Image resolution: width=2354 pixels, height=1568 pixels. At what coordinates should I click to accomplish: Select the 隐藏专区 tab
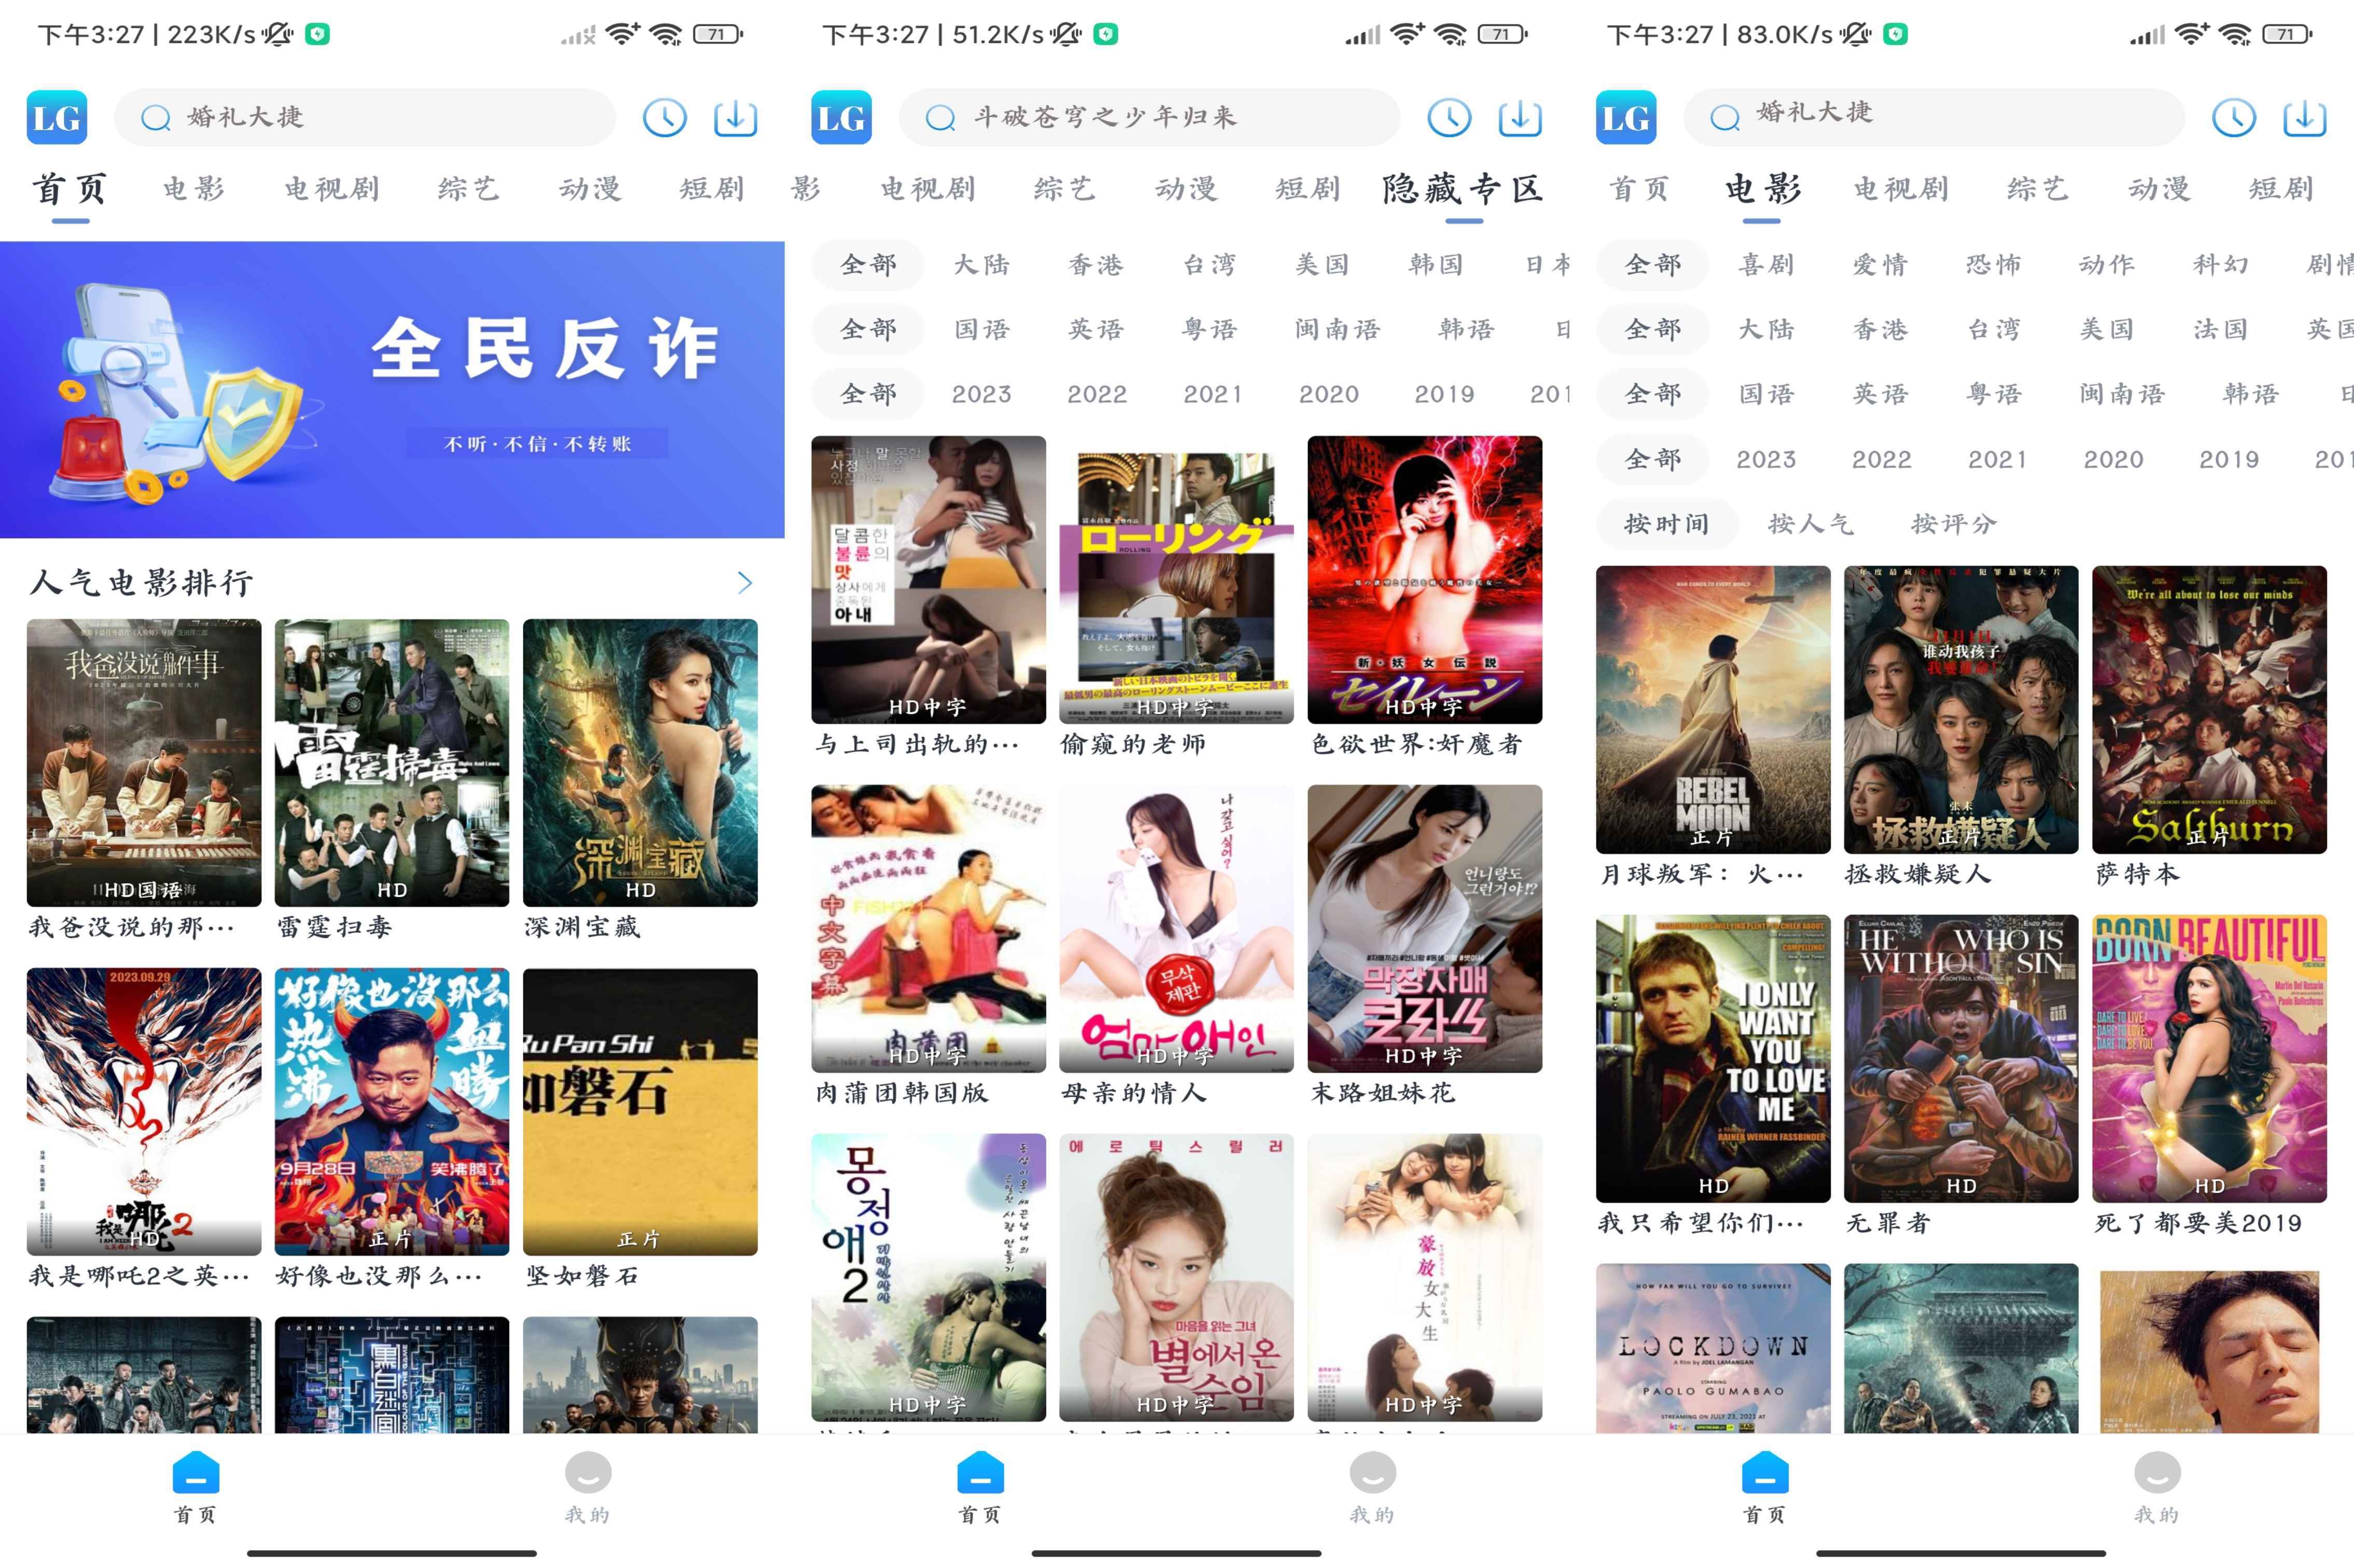click(1462, 189)
